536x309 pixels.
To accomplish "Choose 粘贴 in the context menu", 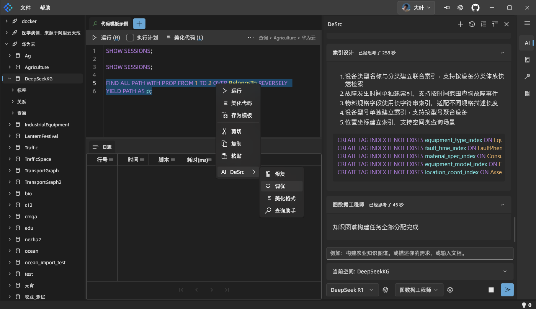I will [x=238, y=156].
